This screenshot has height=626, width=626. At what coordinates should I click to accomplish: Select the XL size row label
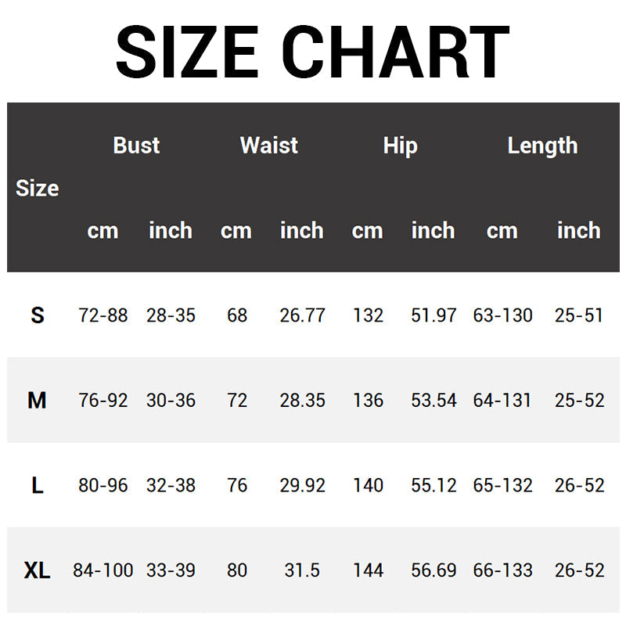[37, 570]
